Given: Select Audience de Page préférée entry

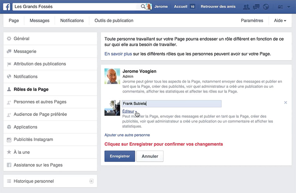Looking at the screenshot, I should pos(50,114).
